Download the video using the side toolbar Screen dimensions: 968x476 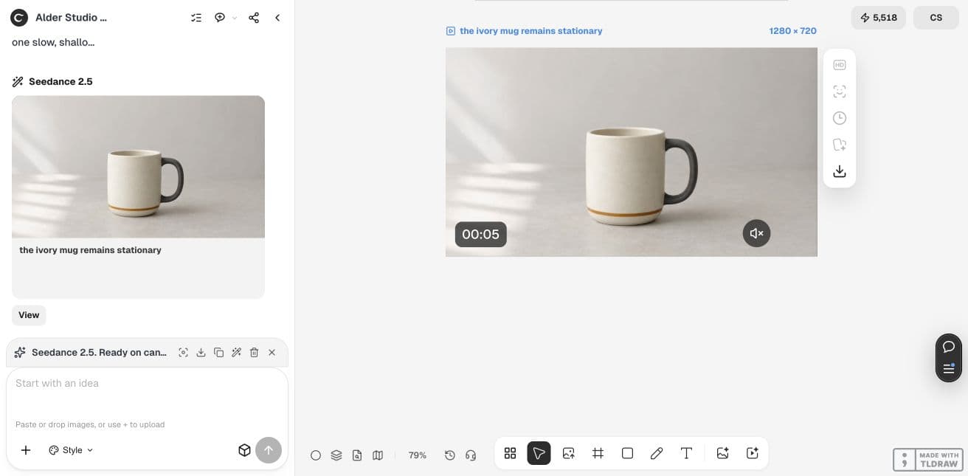tap(840, 171)
